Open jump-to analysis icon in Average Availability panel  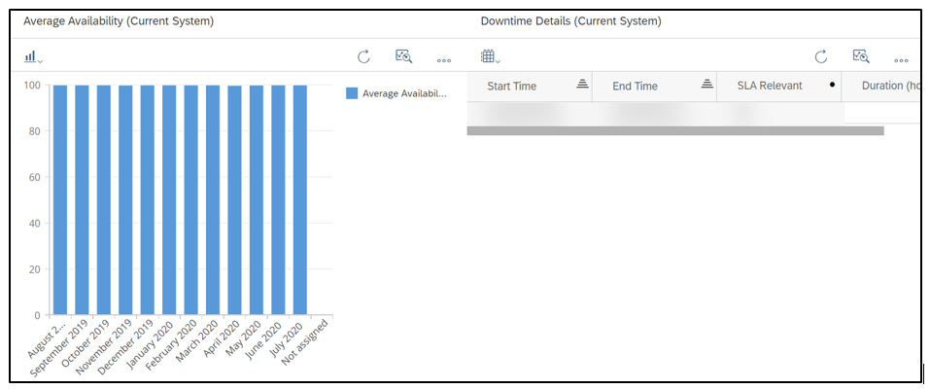[404, 56]
